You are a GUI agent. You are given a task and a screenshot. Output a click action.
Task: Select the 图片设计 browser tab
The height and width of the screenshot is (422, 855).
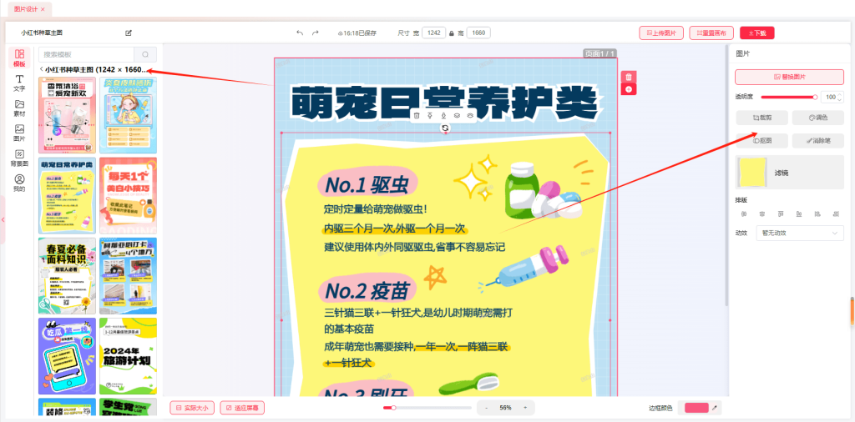(x=27, y=8)
